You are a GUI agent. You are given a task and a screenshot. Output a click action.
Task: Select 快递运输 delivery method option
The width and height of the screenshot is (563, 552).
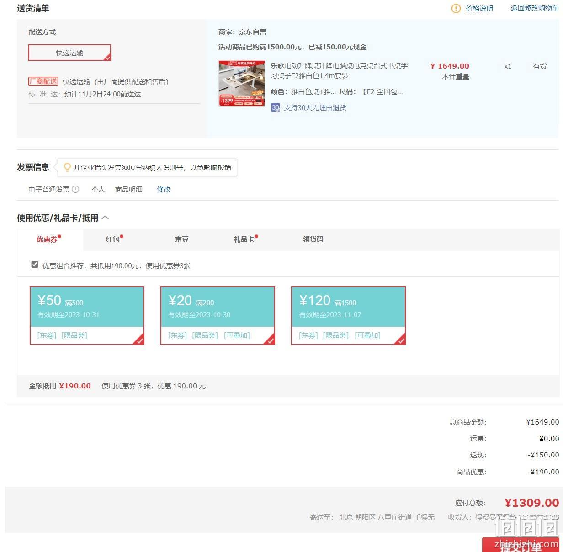click(69, 53)
